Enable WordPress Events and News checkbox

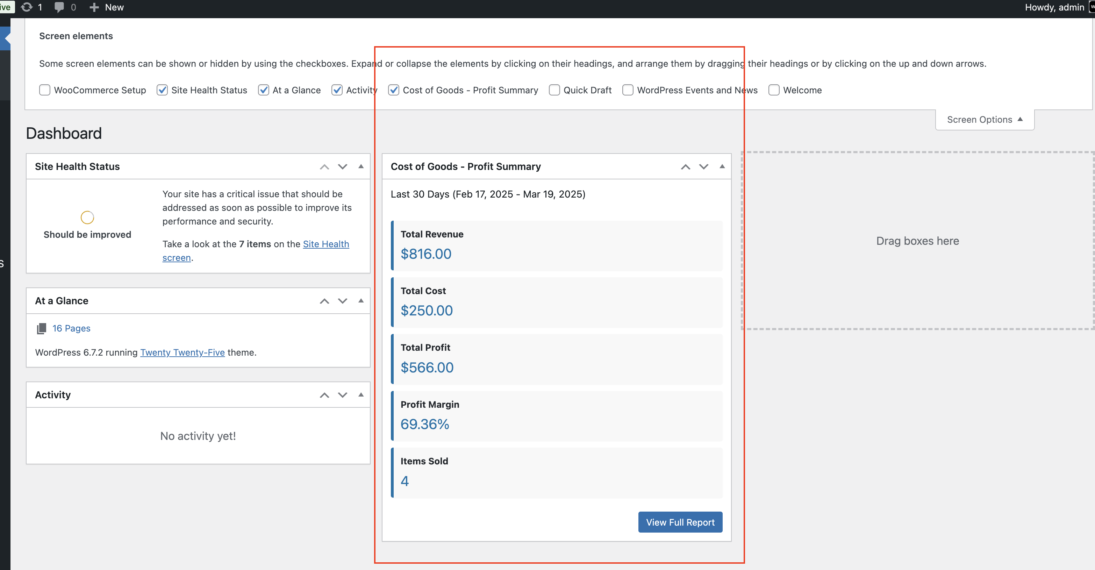tap(628, 90)
